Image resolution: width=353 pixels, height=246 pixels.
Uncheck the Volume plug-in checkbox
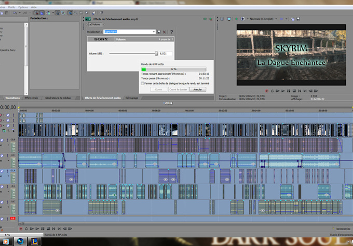(90, 24)
